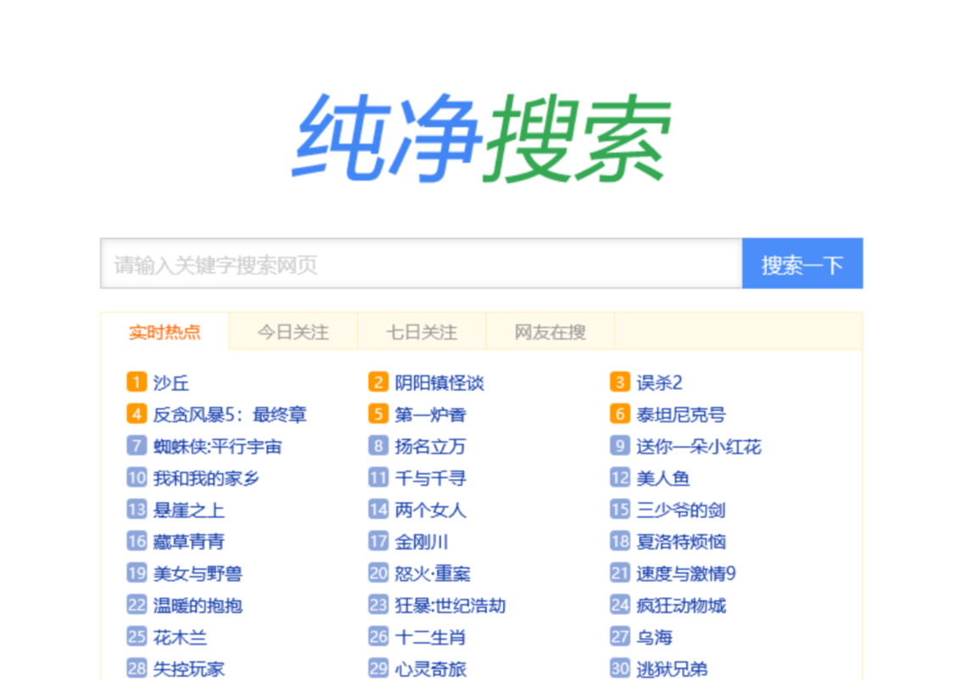This screenshot has width=967, height=680.
Task: Select 美人鱼 from hot list
Action: click(663, 478)
